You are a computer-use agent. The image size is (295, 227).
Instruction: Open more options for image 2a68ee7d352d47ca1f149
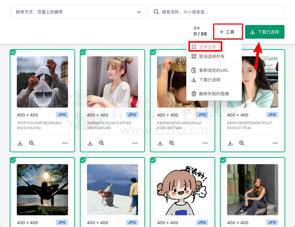[x=135, y=143]
